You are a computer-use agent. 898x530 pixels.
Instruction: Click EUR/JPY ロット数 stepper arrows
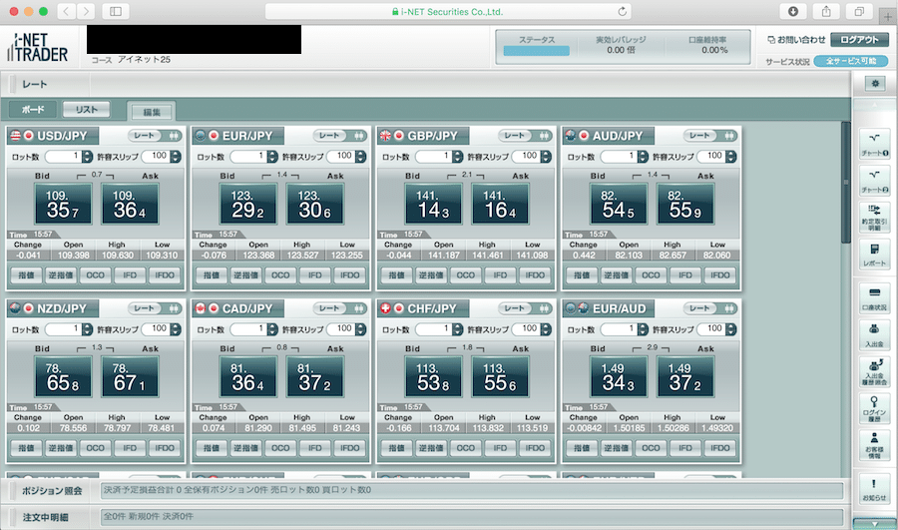pyautogui.click(x=272, y=157)
